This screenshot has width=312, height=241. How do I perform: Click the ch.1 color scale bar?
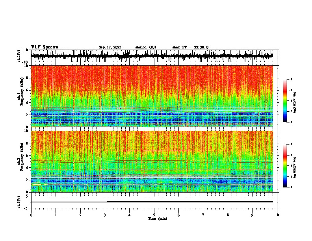(285, 101)
